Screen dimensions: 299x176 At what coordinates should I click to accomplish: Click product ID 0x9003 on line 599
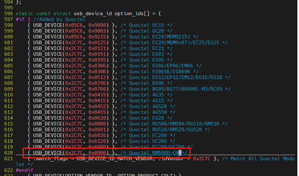[x=97, y=31]
